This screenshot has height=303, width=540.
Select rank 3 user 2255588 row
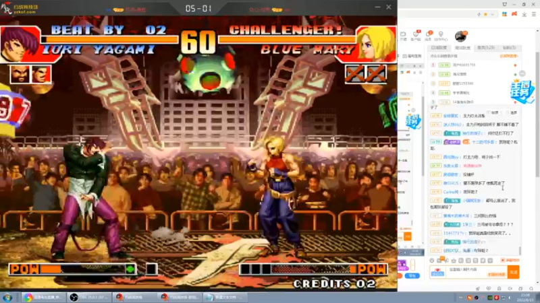(x=475, y=83)
